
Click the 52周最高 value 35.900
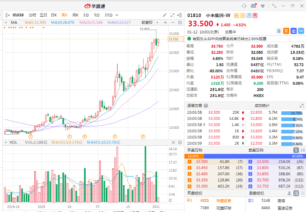[257, 77]
